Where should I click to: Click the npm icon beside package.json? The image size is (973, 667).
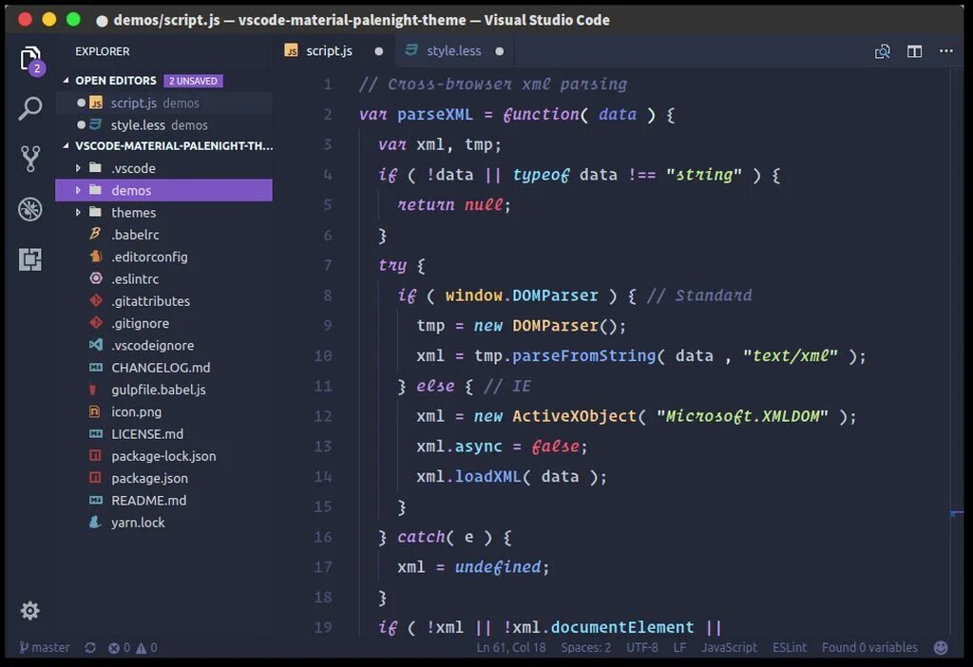[x=95, y=478]
